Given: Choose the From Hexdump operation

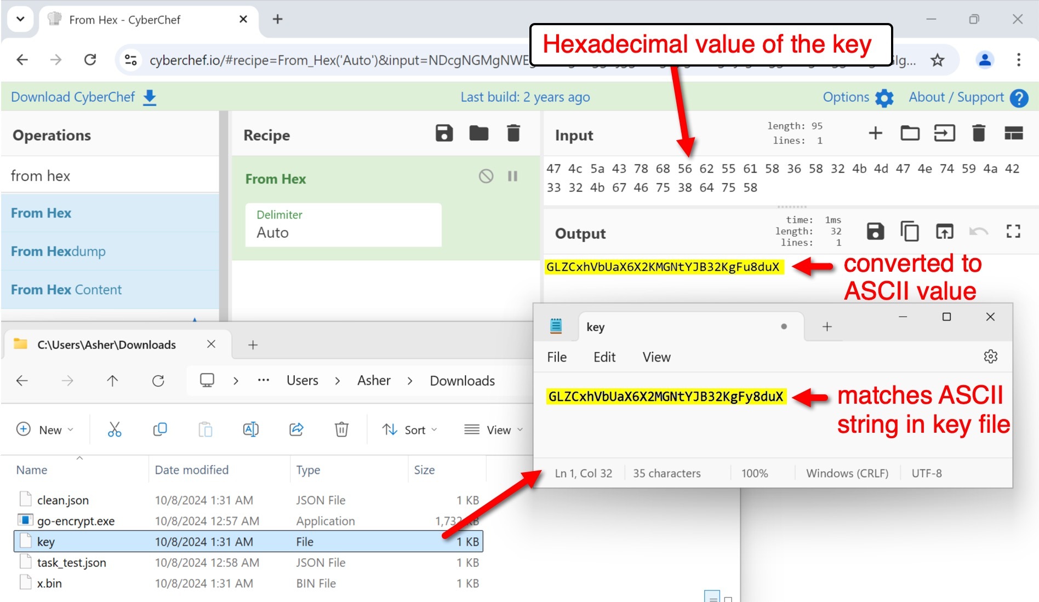Looking at the screenshot, I should pos(110,251).
